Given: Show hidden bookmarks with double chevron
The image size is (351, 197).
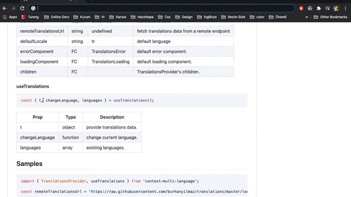Looking at the screenshot, I should (x=307, y=17).
